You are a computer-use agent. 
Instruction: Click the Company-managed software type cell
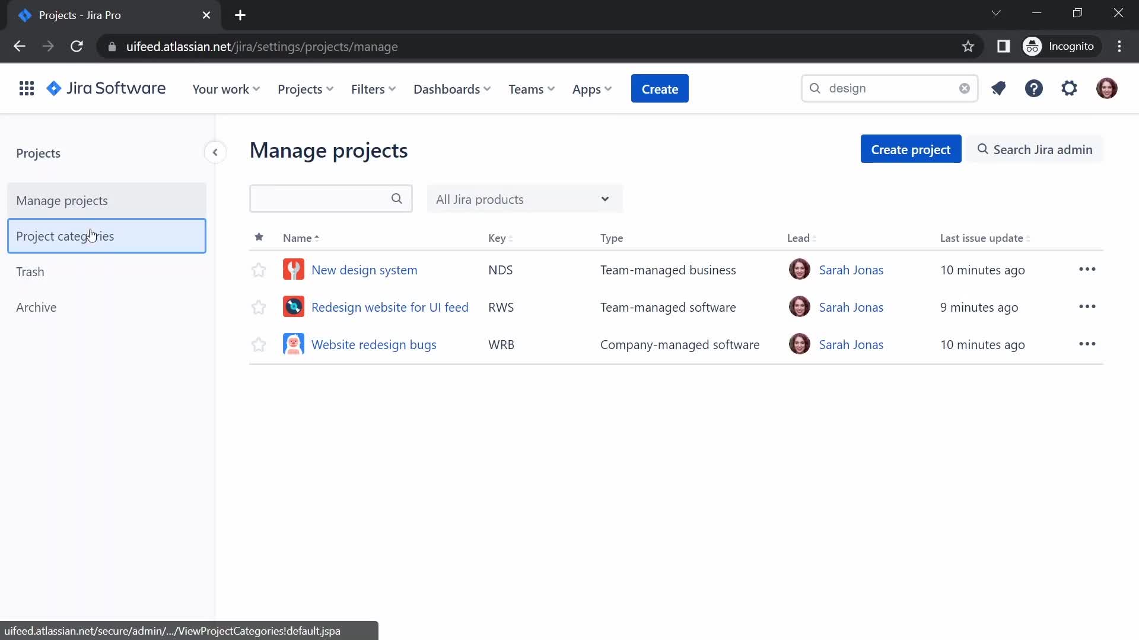(x=680, y=344)
